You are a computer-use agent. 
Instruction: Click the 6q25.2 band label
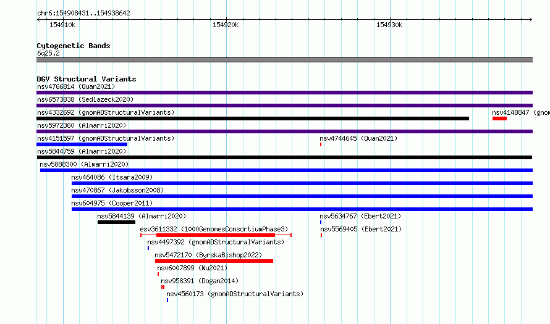click(48, 53)
